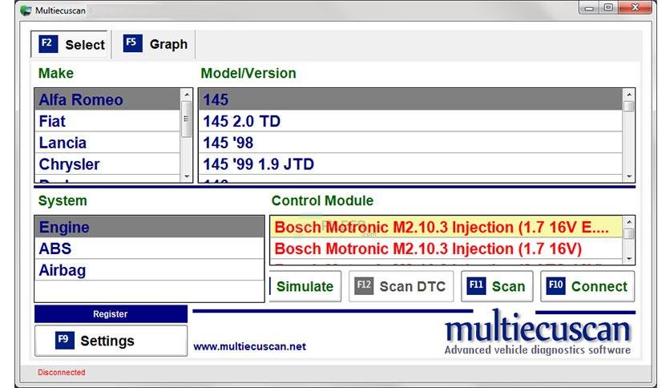Pick the 145 '98 model version
670x388 pixels.
pos(410,143)
